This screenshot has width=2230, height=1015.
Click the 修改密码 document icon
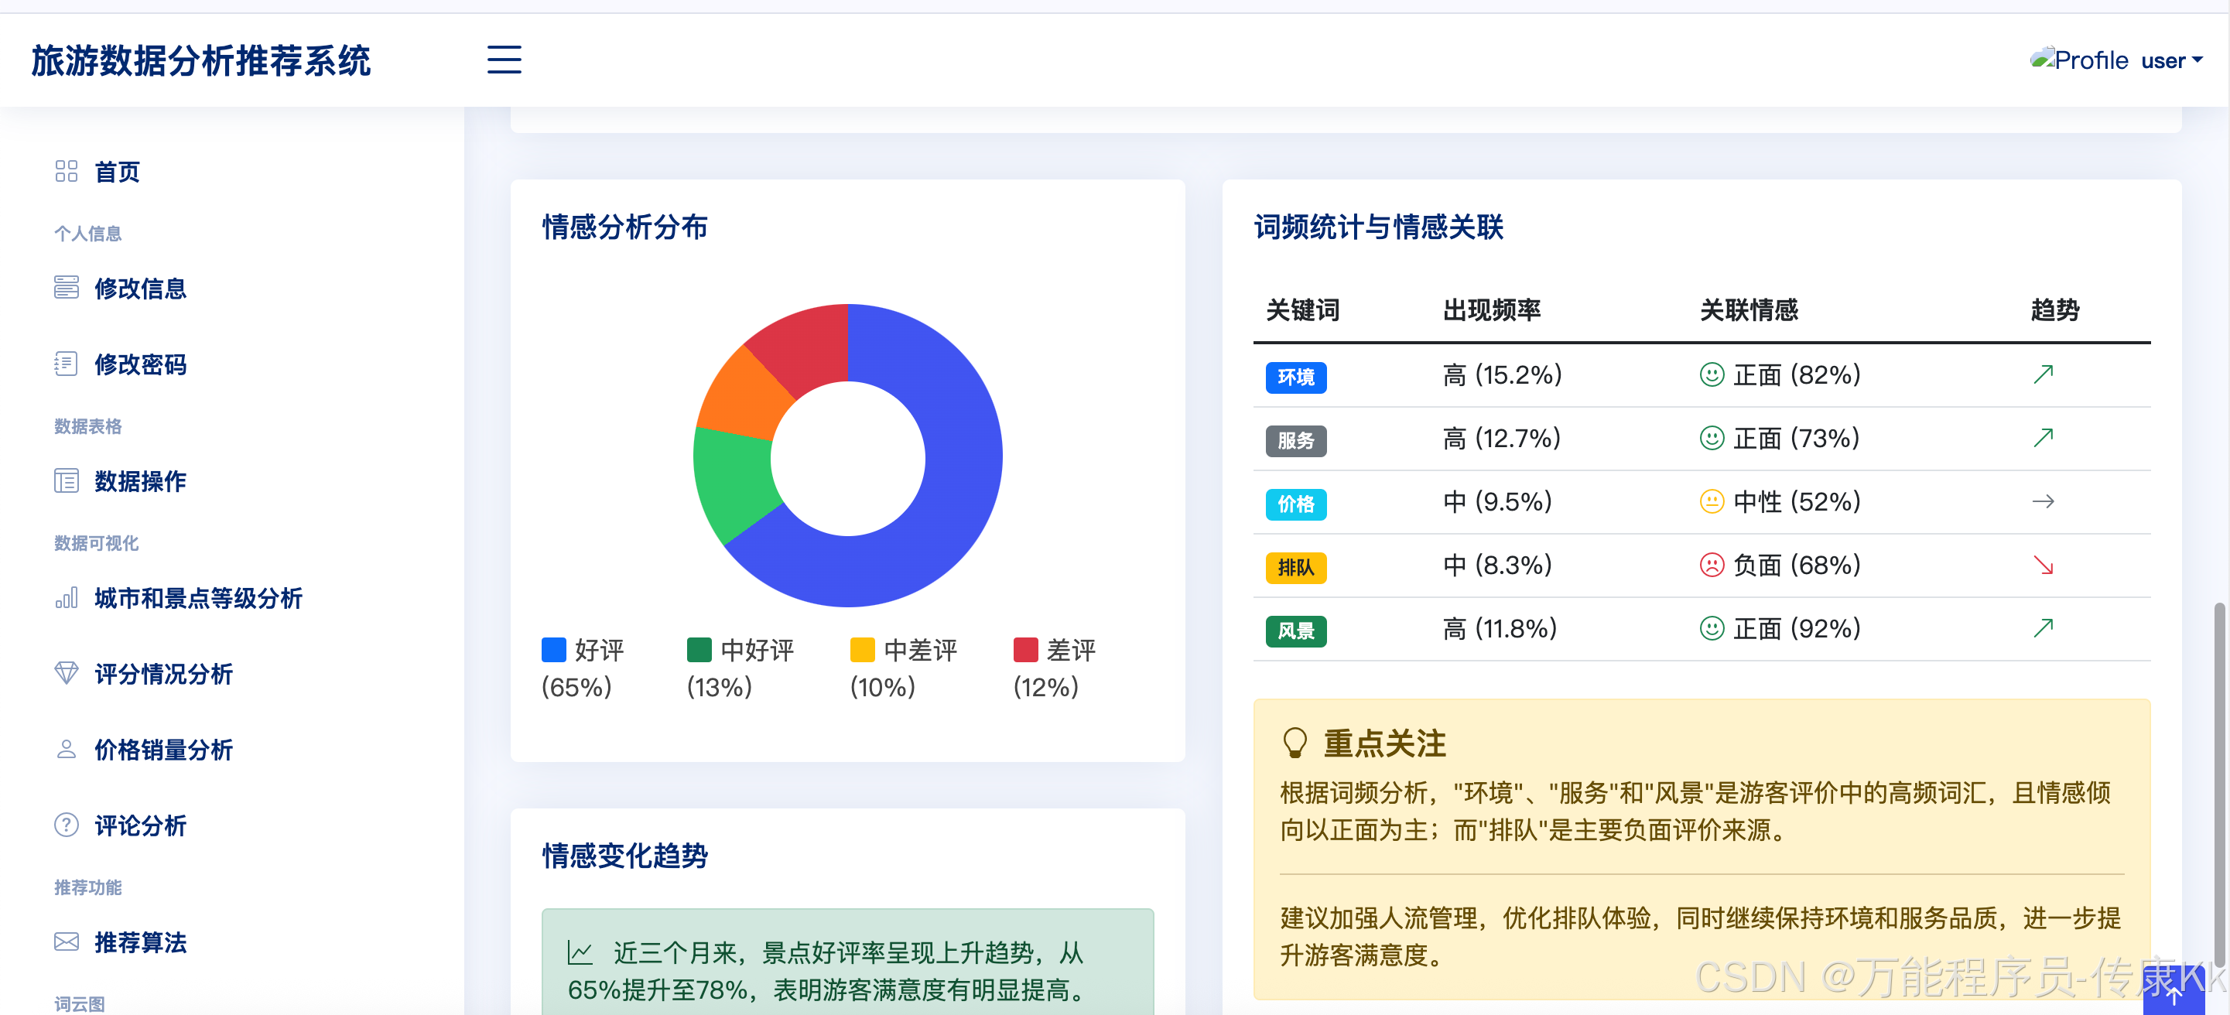(x=66, y=364)
